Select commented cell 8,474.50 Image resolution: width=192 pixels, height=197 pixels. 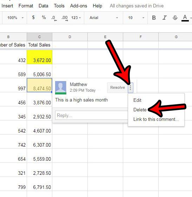point(39,85)
